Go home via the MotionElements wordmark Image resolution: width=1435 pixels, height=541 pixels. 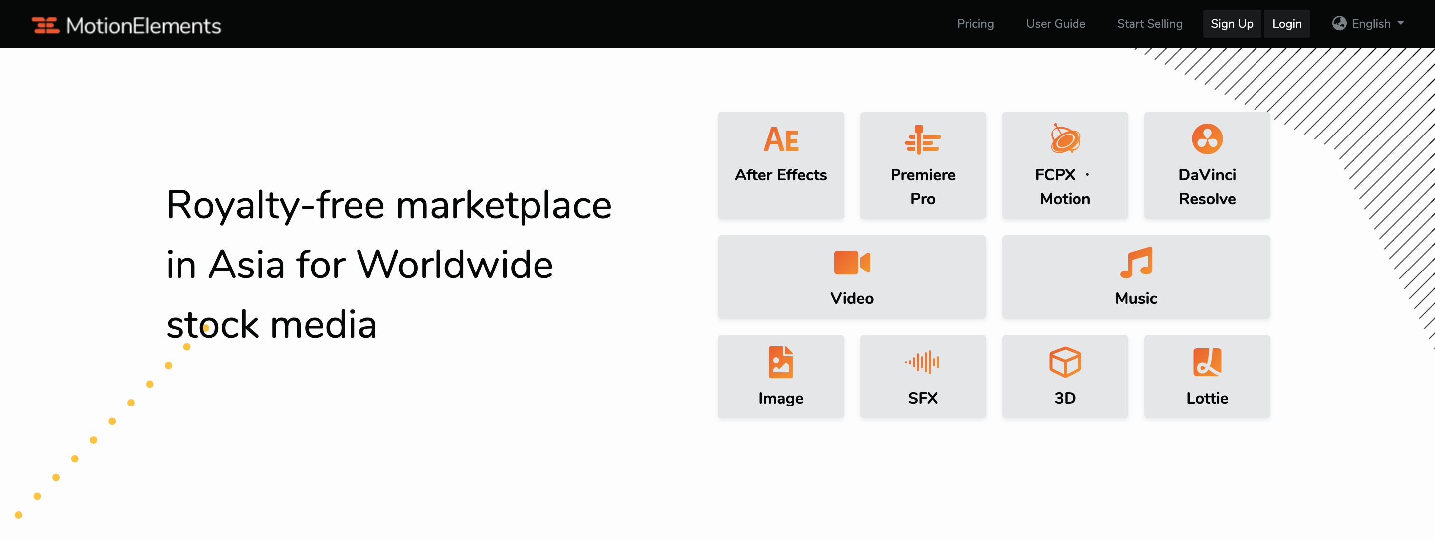[x=144, y=25]
